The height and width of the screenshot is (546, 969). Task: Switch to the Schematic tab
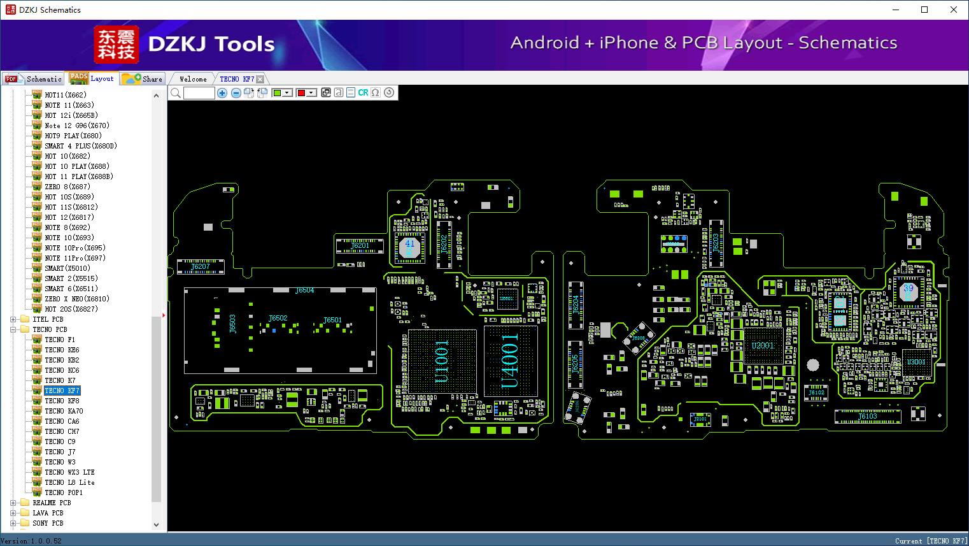coord(34,79)
